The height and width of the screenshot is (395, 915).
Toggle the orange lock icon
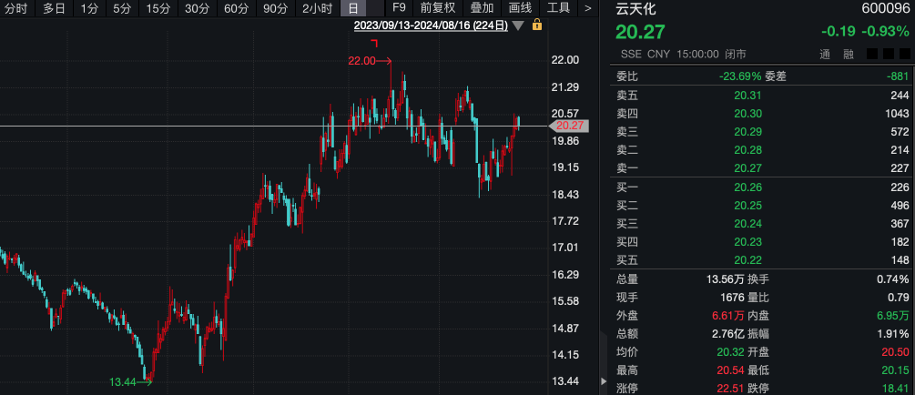point(537,25)
